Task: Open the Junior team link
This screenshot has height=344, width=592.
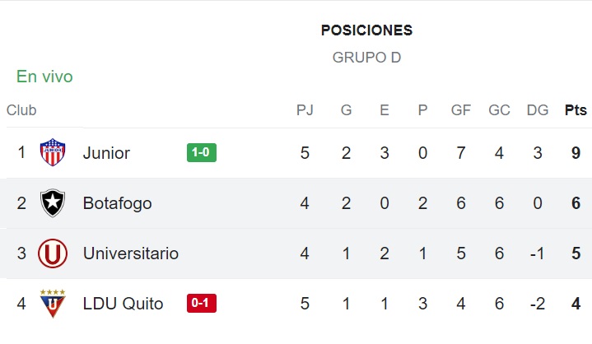Action: (x=106, y=153)
